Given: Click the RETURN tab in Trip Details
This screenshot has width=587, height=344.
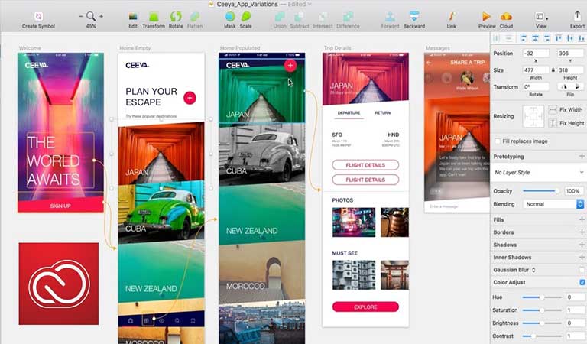Looking at the screenshot, I should click(x=383, y=113).
